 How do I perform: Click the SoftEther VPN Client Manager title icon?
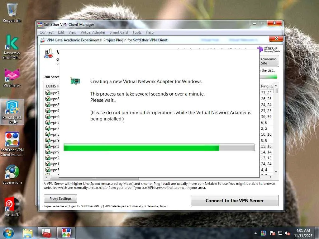pyautogui.click(x=40, y=25)
